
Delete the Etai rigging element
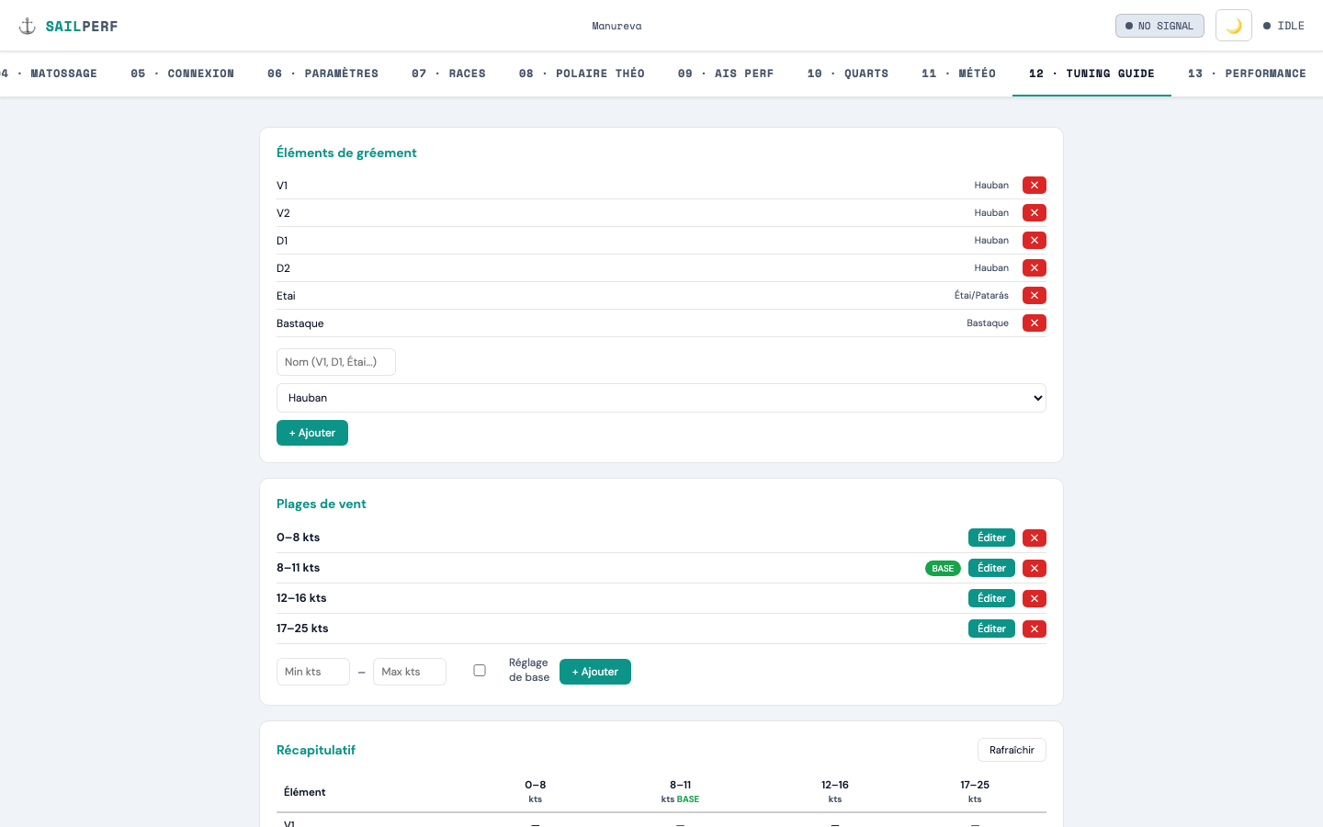[x=1035, y=296]
